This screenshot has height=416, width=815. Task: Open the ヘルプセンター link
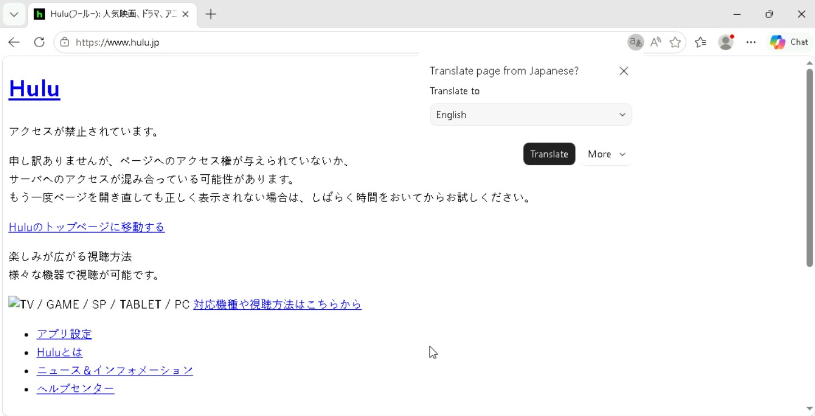point(75,388)
